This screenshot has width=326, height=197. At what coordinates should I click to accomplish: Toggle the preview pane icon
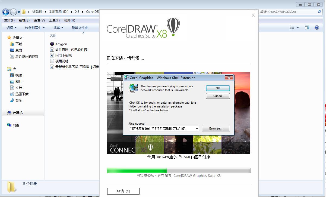coord(307,27)
